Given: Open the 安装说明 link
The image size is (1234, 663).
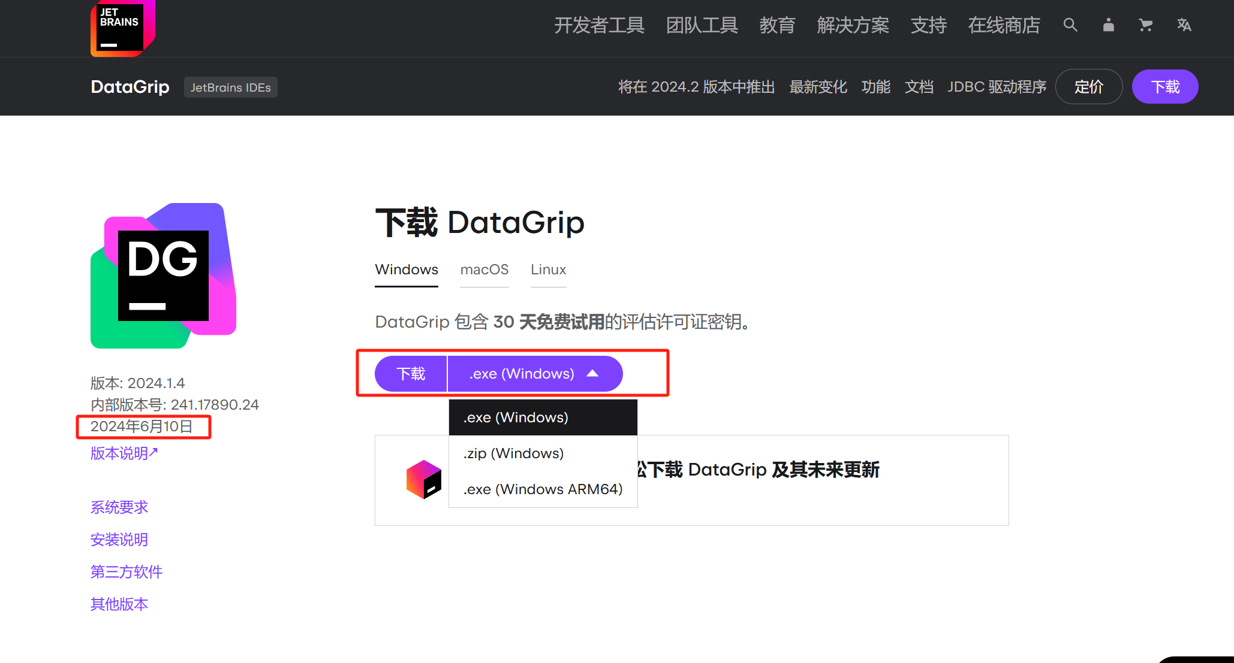Looking at the screenshot, I should [119, 540].
